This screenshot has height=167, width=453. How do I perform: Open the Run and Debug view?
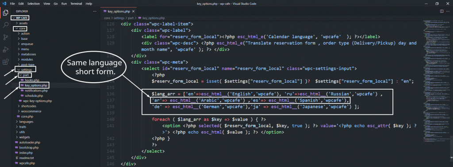[x=5, y=49]
